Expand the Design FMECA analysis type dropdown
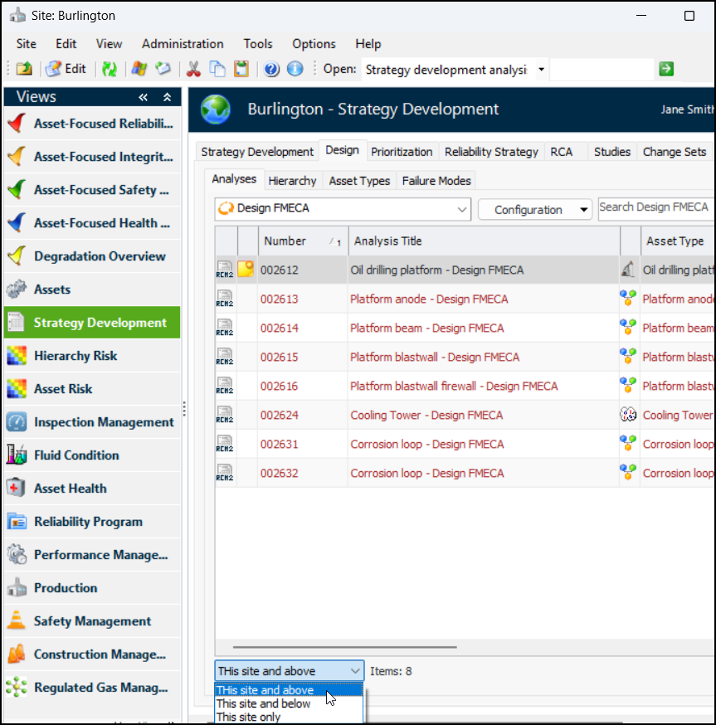Image resolution: width=716 pixels, height=725 pixels. coord(462,209)
